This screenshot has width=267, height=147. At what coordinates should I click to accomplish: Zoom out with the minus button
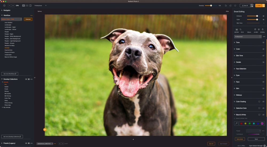point(10,5)
